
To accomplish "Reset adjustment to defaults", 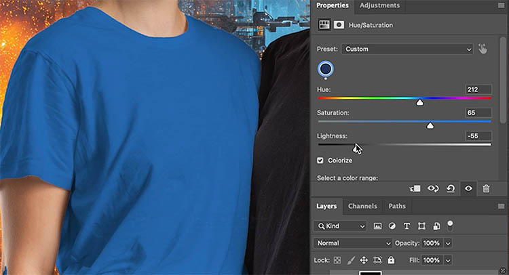I will coord(451,188).
